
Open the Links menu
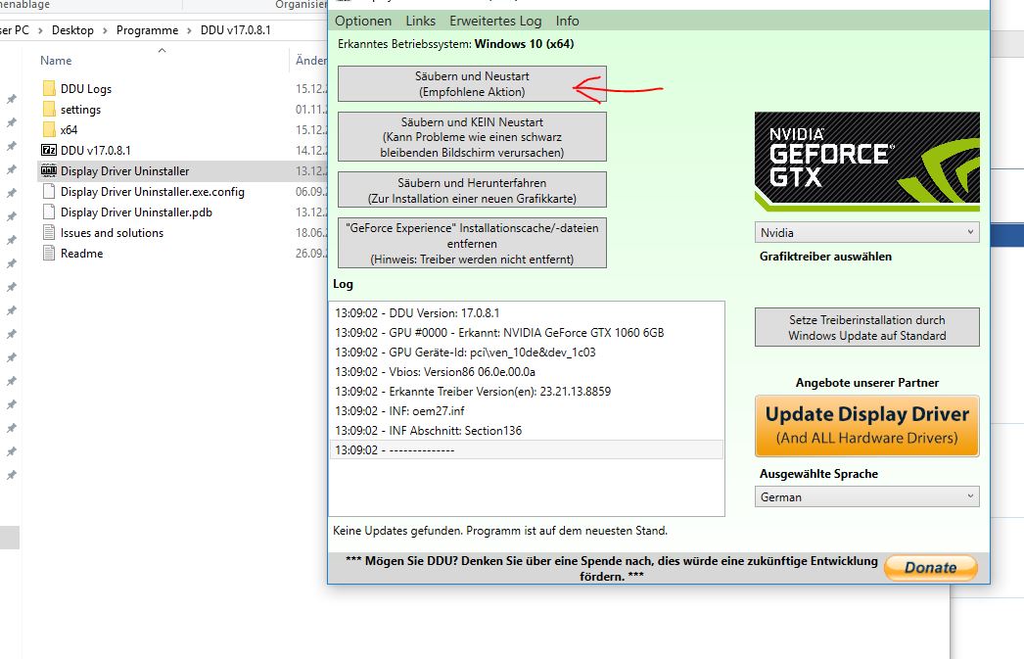pyautogui.click(x=421, y=21)
